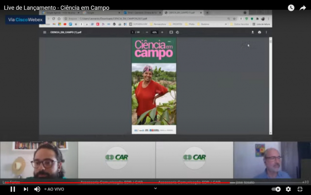Bookmark this page with the star

pos(234,19)
